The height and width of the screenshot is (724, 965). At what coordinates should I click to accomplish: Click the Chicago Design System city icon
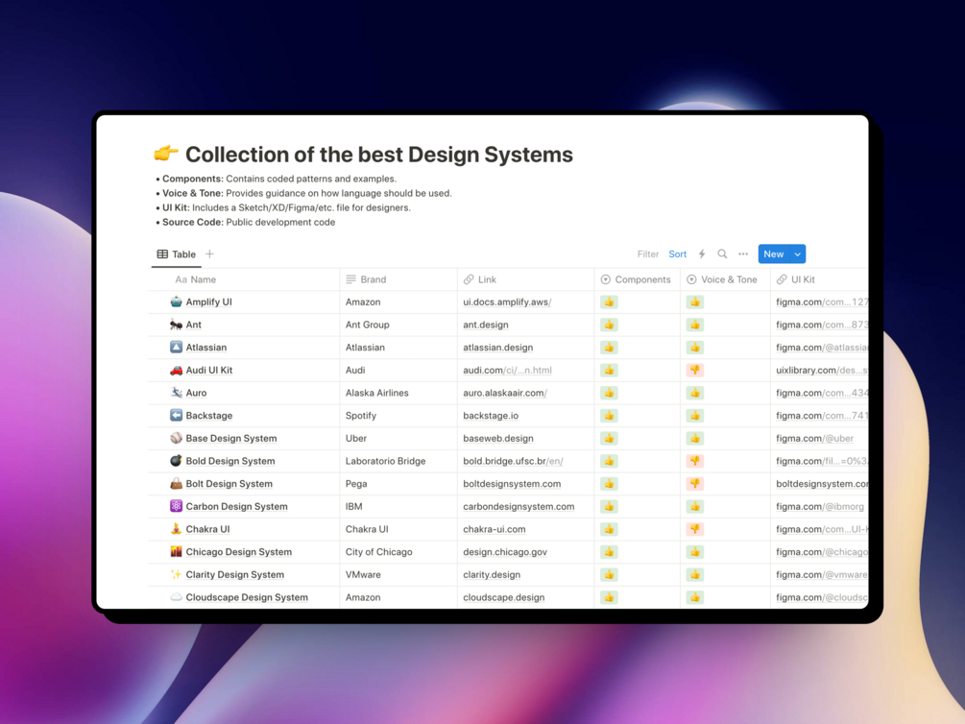click(x=176, y=551)
